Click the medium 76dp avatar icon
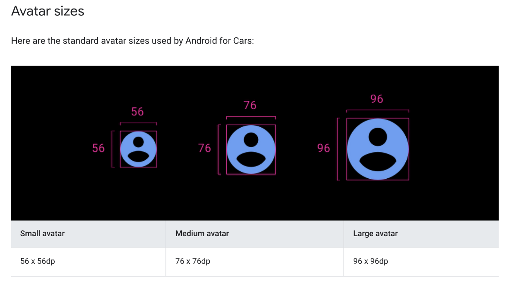Image resolution: width=528 pixels, height=292 pixels. (251, 149)
